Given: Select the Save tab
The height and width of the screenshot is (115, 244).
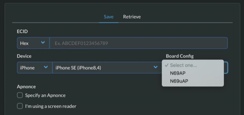Looking at the screenshot, I should point(109,17).
